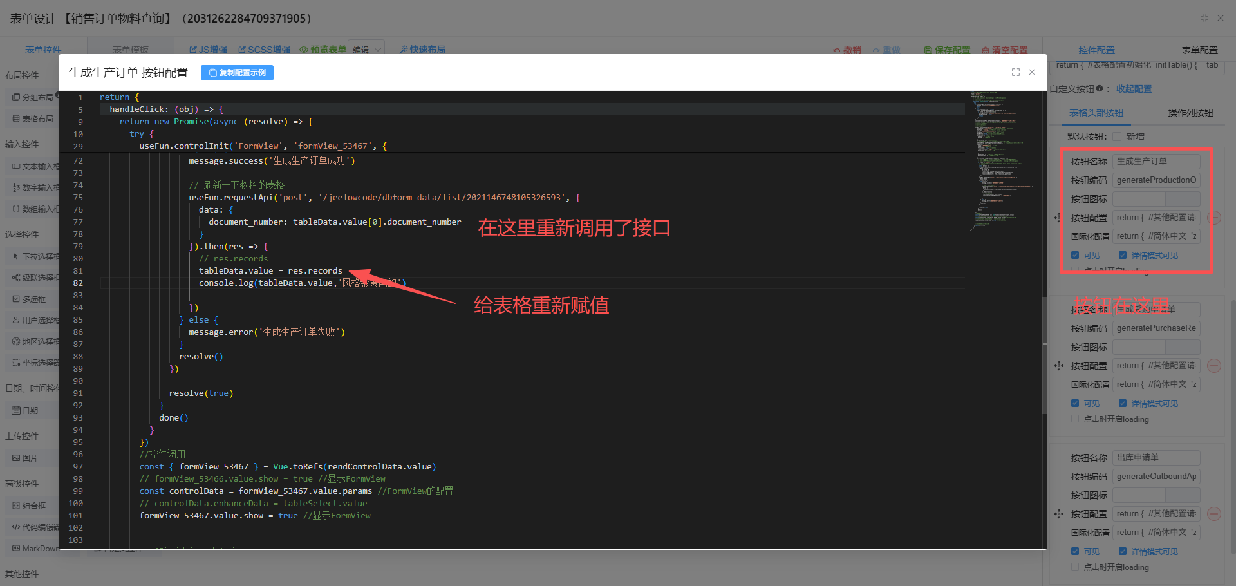The height and width of the screenshot is (586, 1236).
Task: Uncheck 可见 for 生成生产订单 button
Action: pyautogui.click(x=1075, y=255)
